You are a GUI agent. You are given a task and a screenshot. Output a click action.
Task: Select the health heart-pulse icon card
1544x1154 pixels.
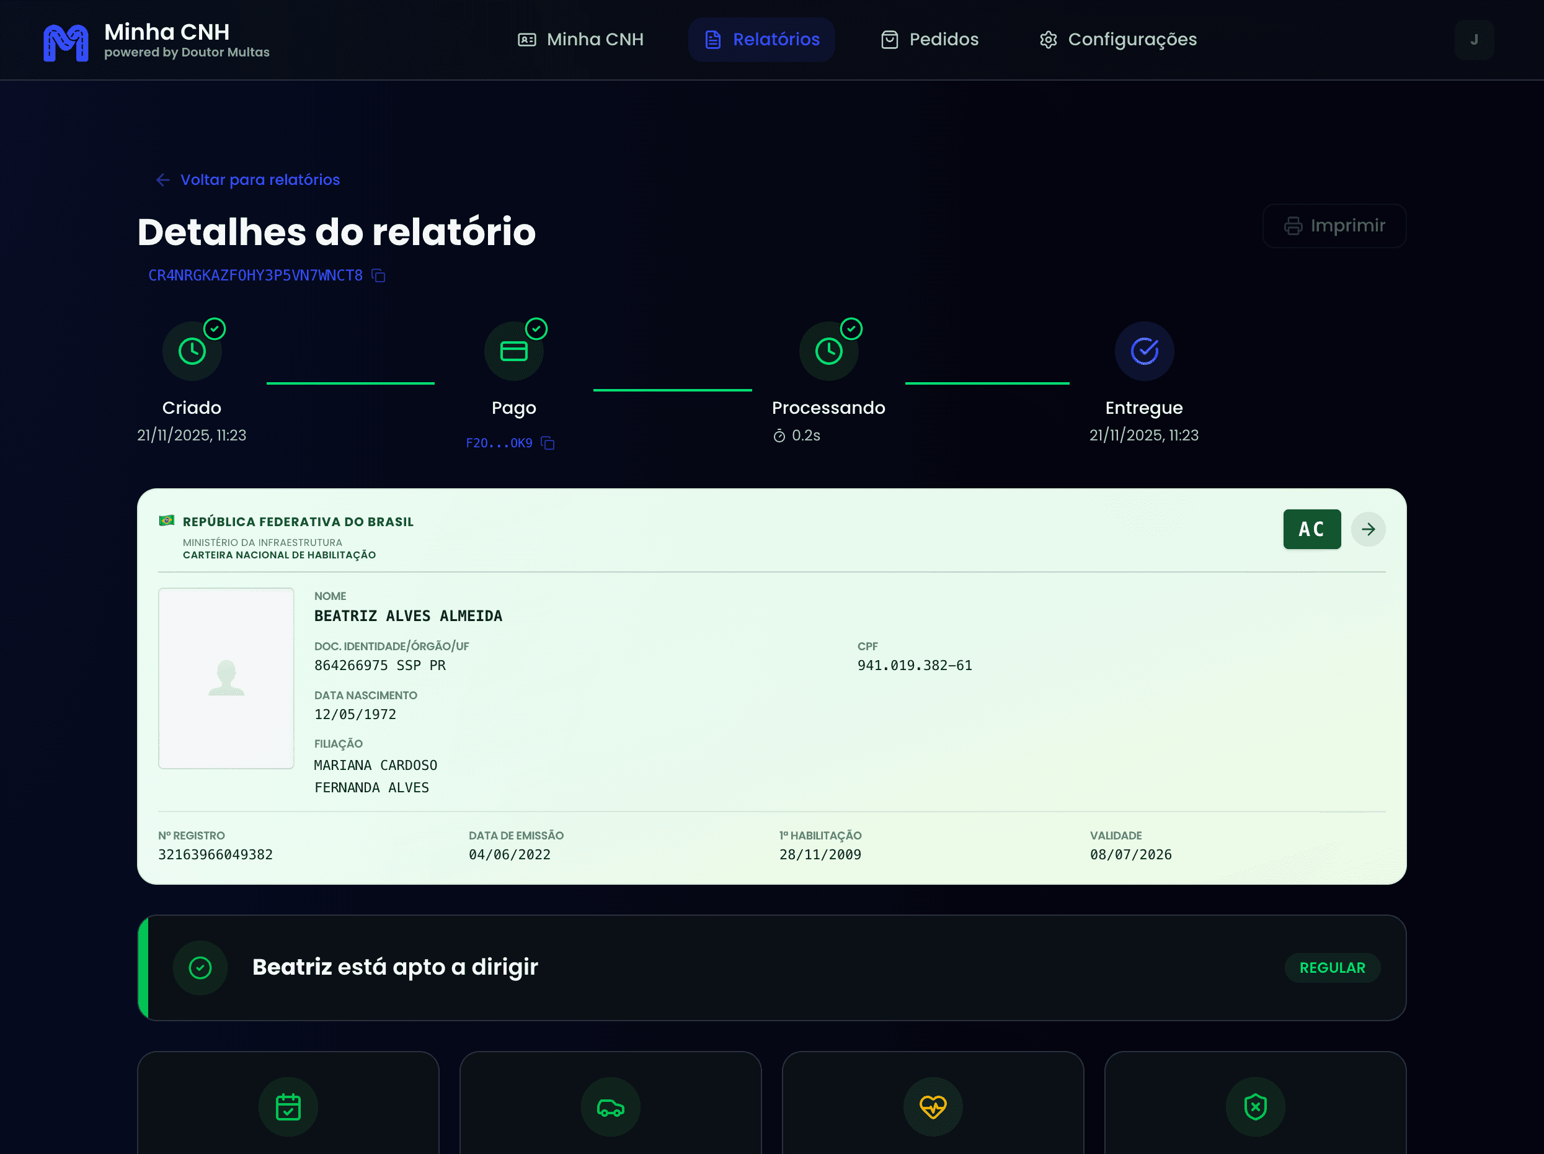[933, 1106]
